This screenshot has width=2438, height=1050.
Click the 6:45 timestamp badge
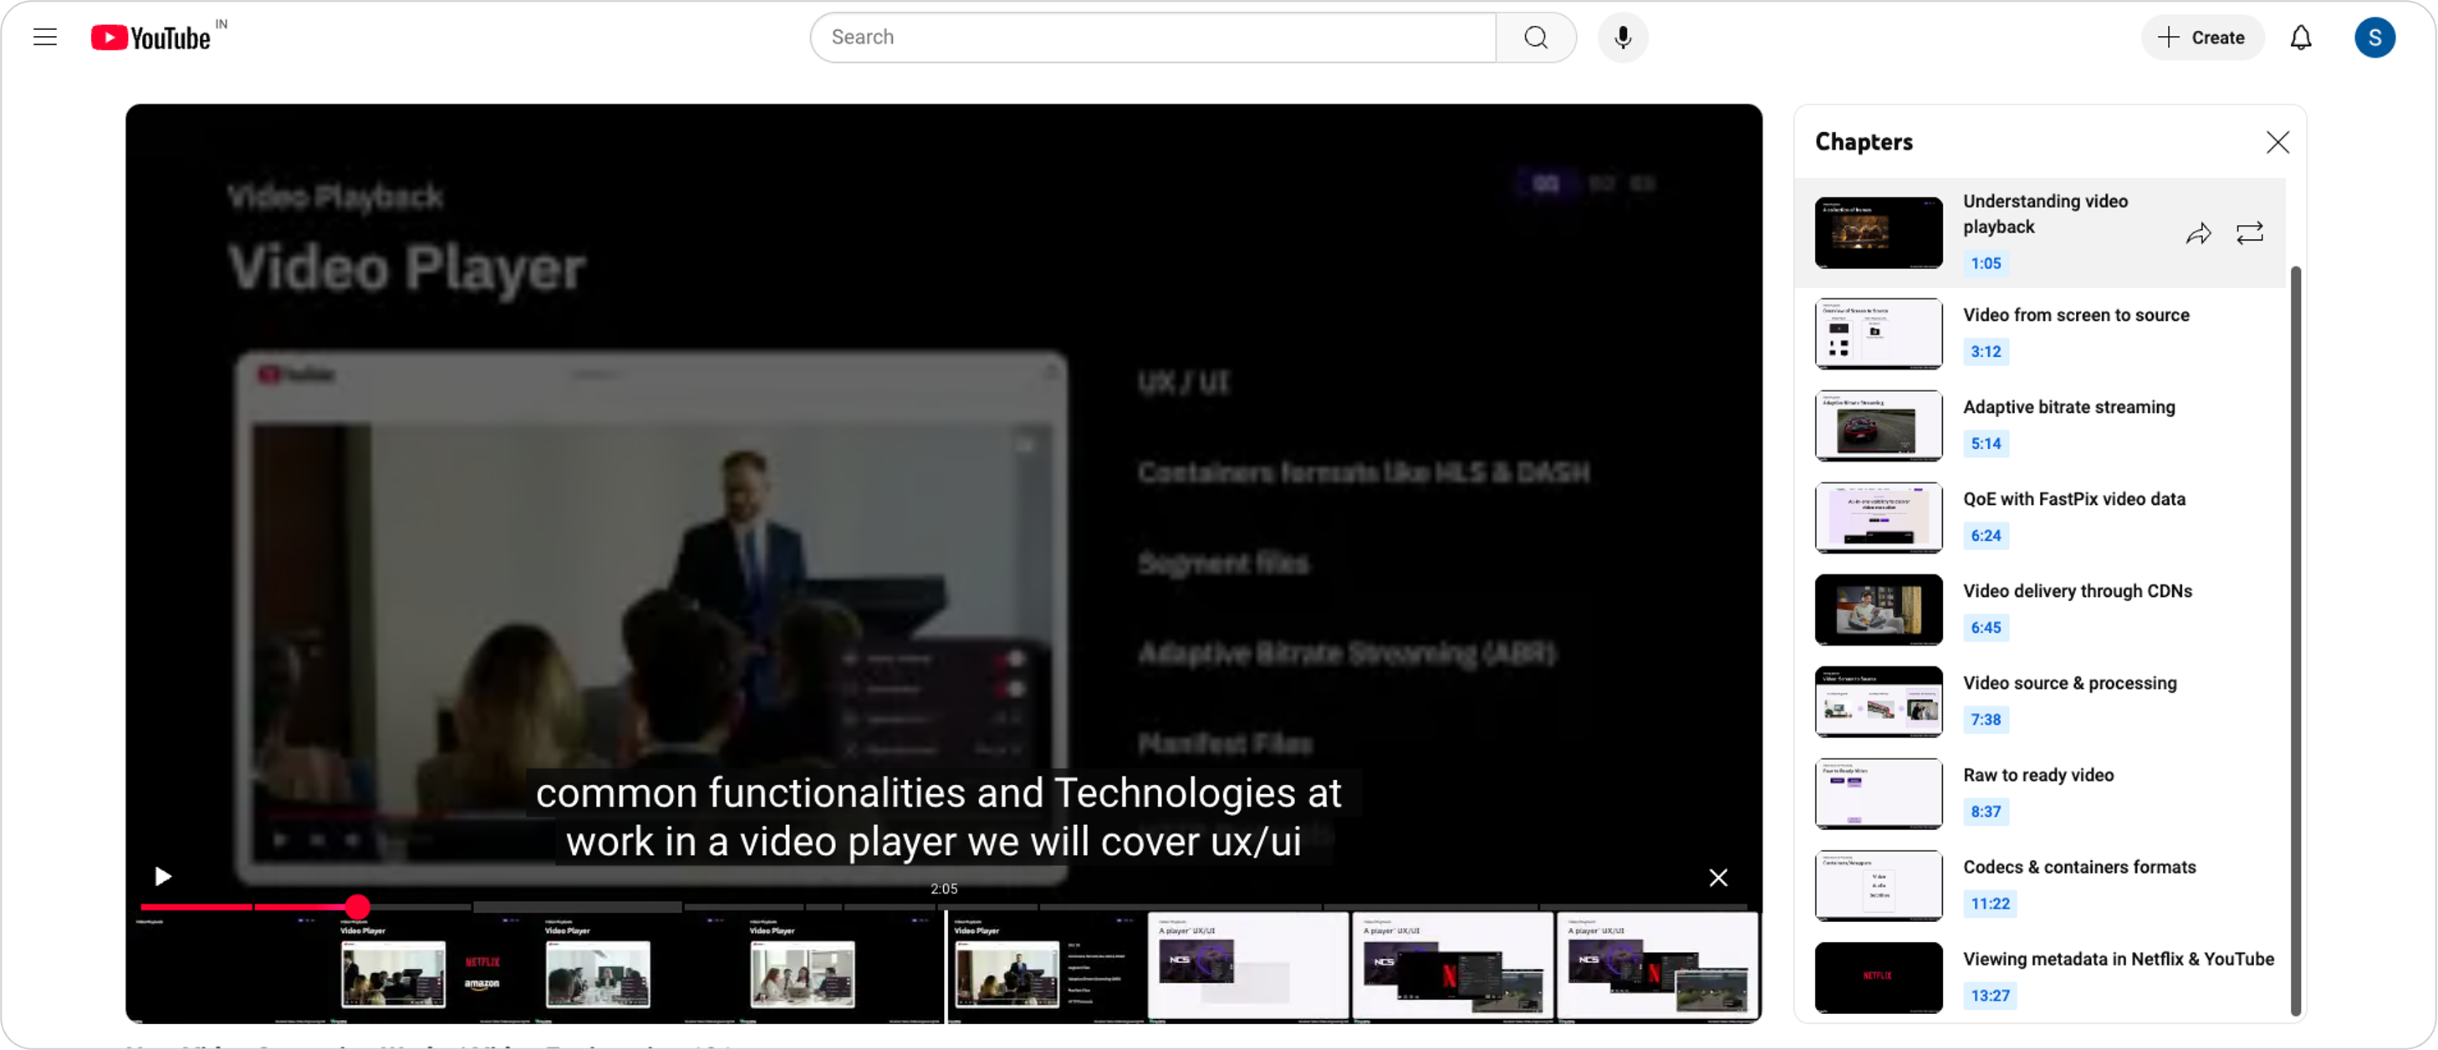[1985, 626]
